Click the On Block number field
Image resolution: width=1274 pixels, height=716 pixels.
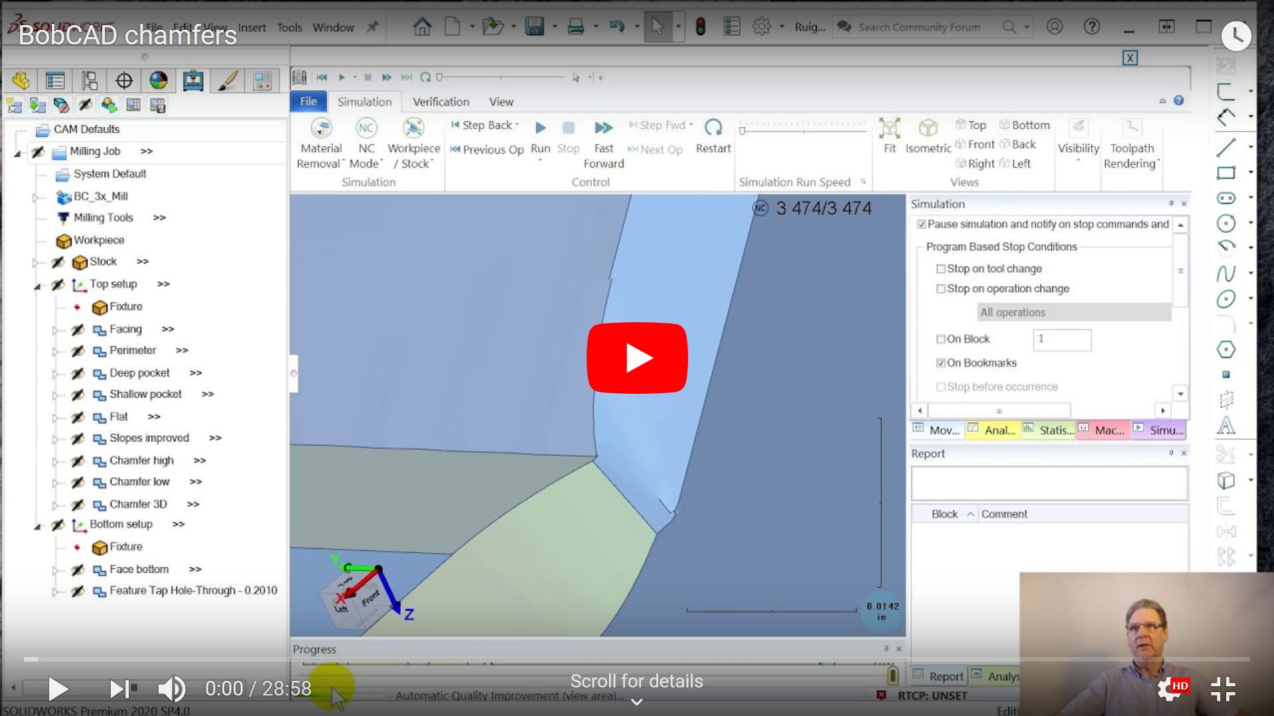click(x=1062, y=339)
